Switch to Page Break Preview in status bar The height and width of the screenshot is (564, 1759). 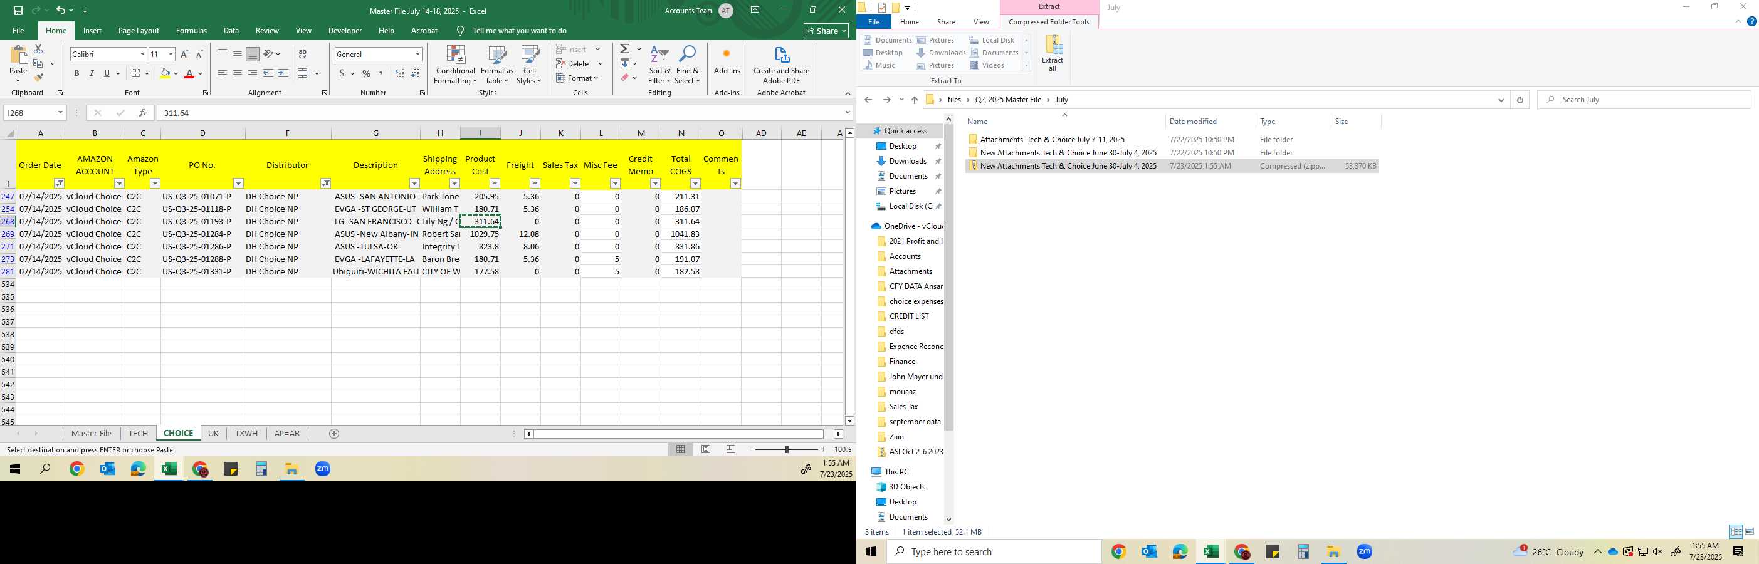tap(731, 449)
